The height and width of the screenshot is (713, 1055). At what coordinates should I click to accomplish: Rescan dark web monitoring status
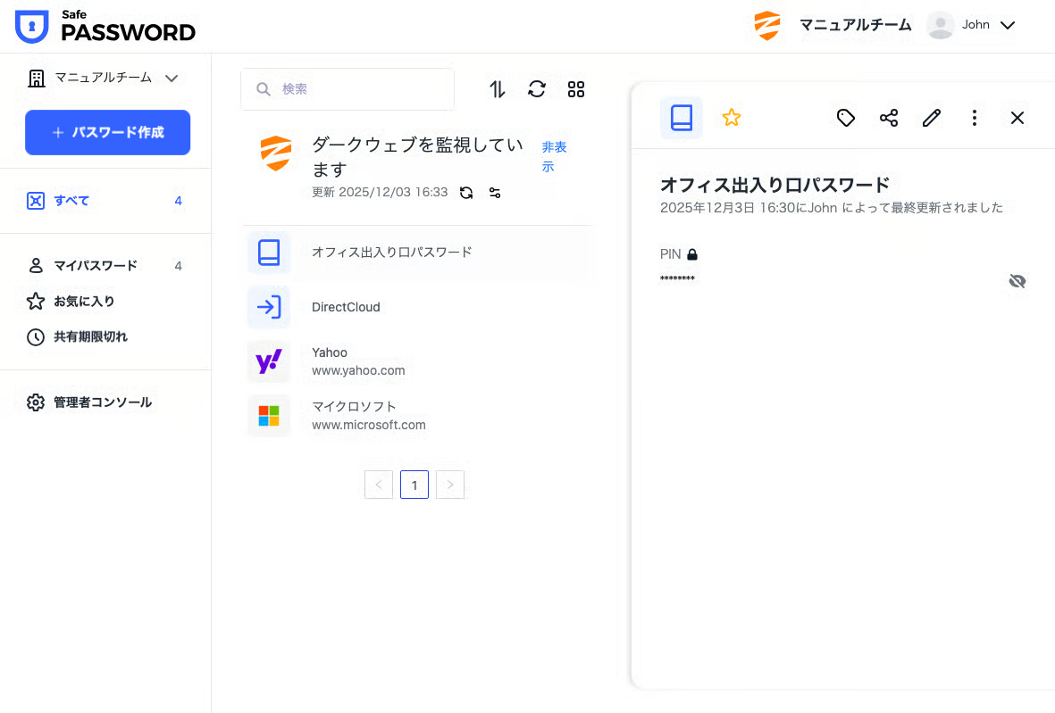pos(466,193)
